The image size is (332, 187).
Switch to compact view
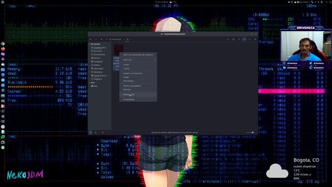(255, 39)
